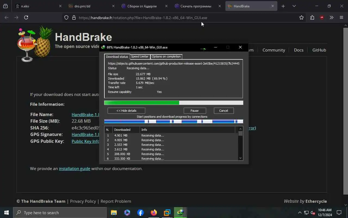Click the browser address bar URL
Screen dimensions: 348x218
pos(143,18)
